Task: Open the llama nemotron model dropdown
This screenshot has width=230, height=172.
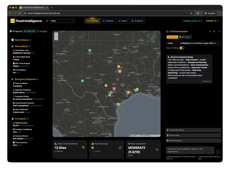Action: click(199, 43)
